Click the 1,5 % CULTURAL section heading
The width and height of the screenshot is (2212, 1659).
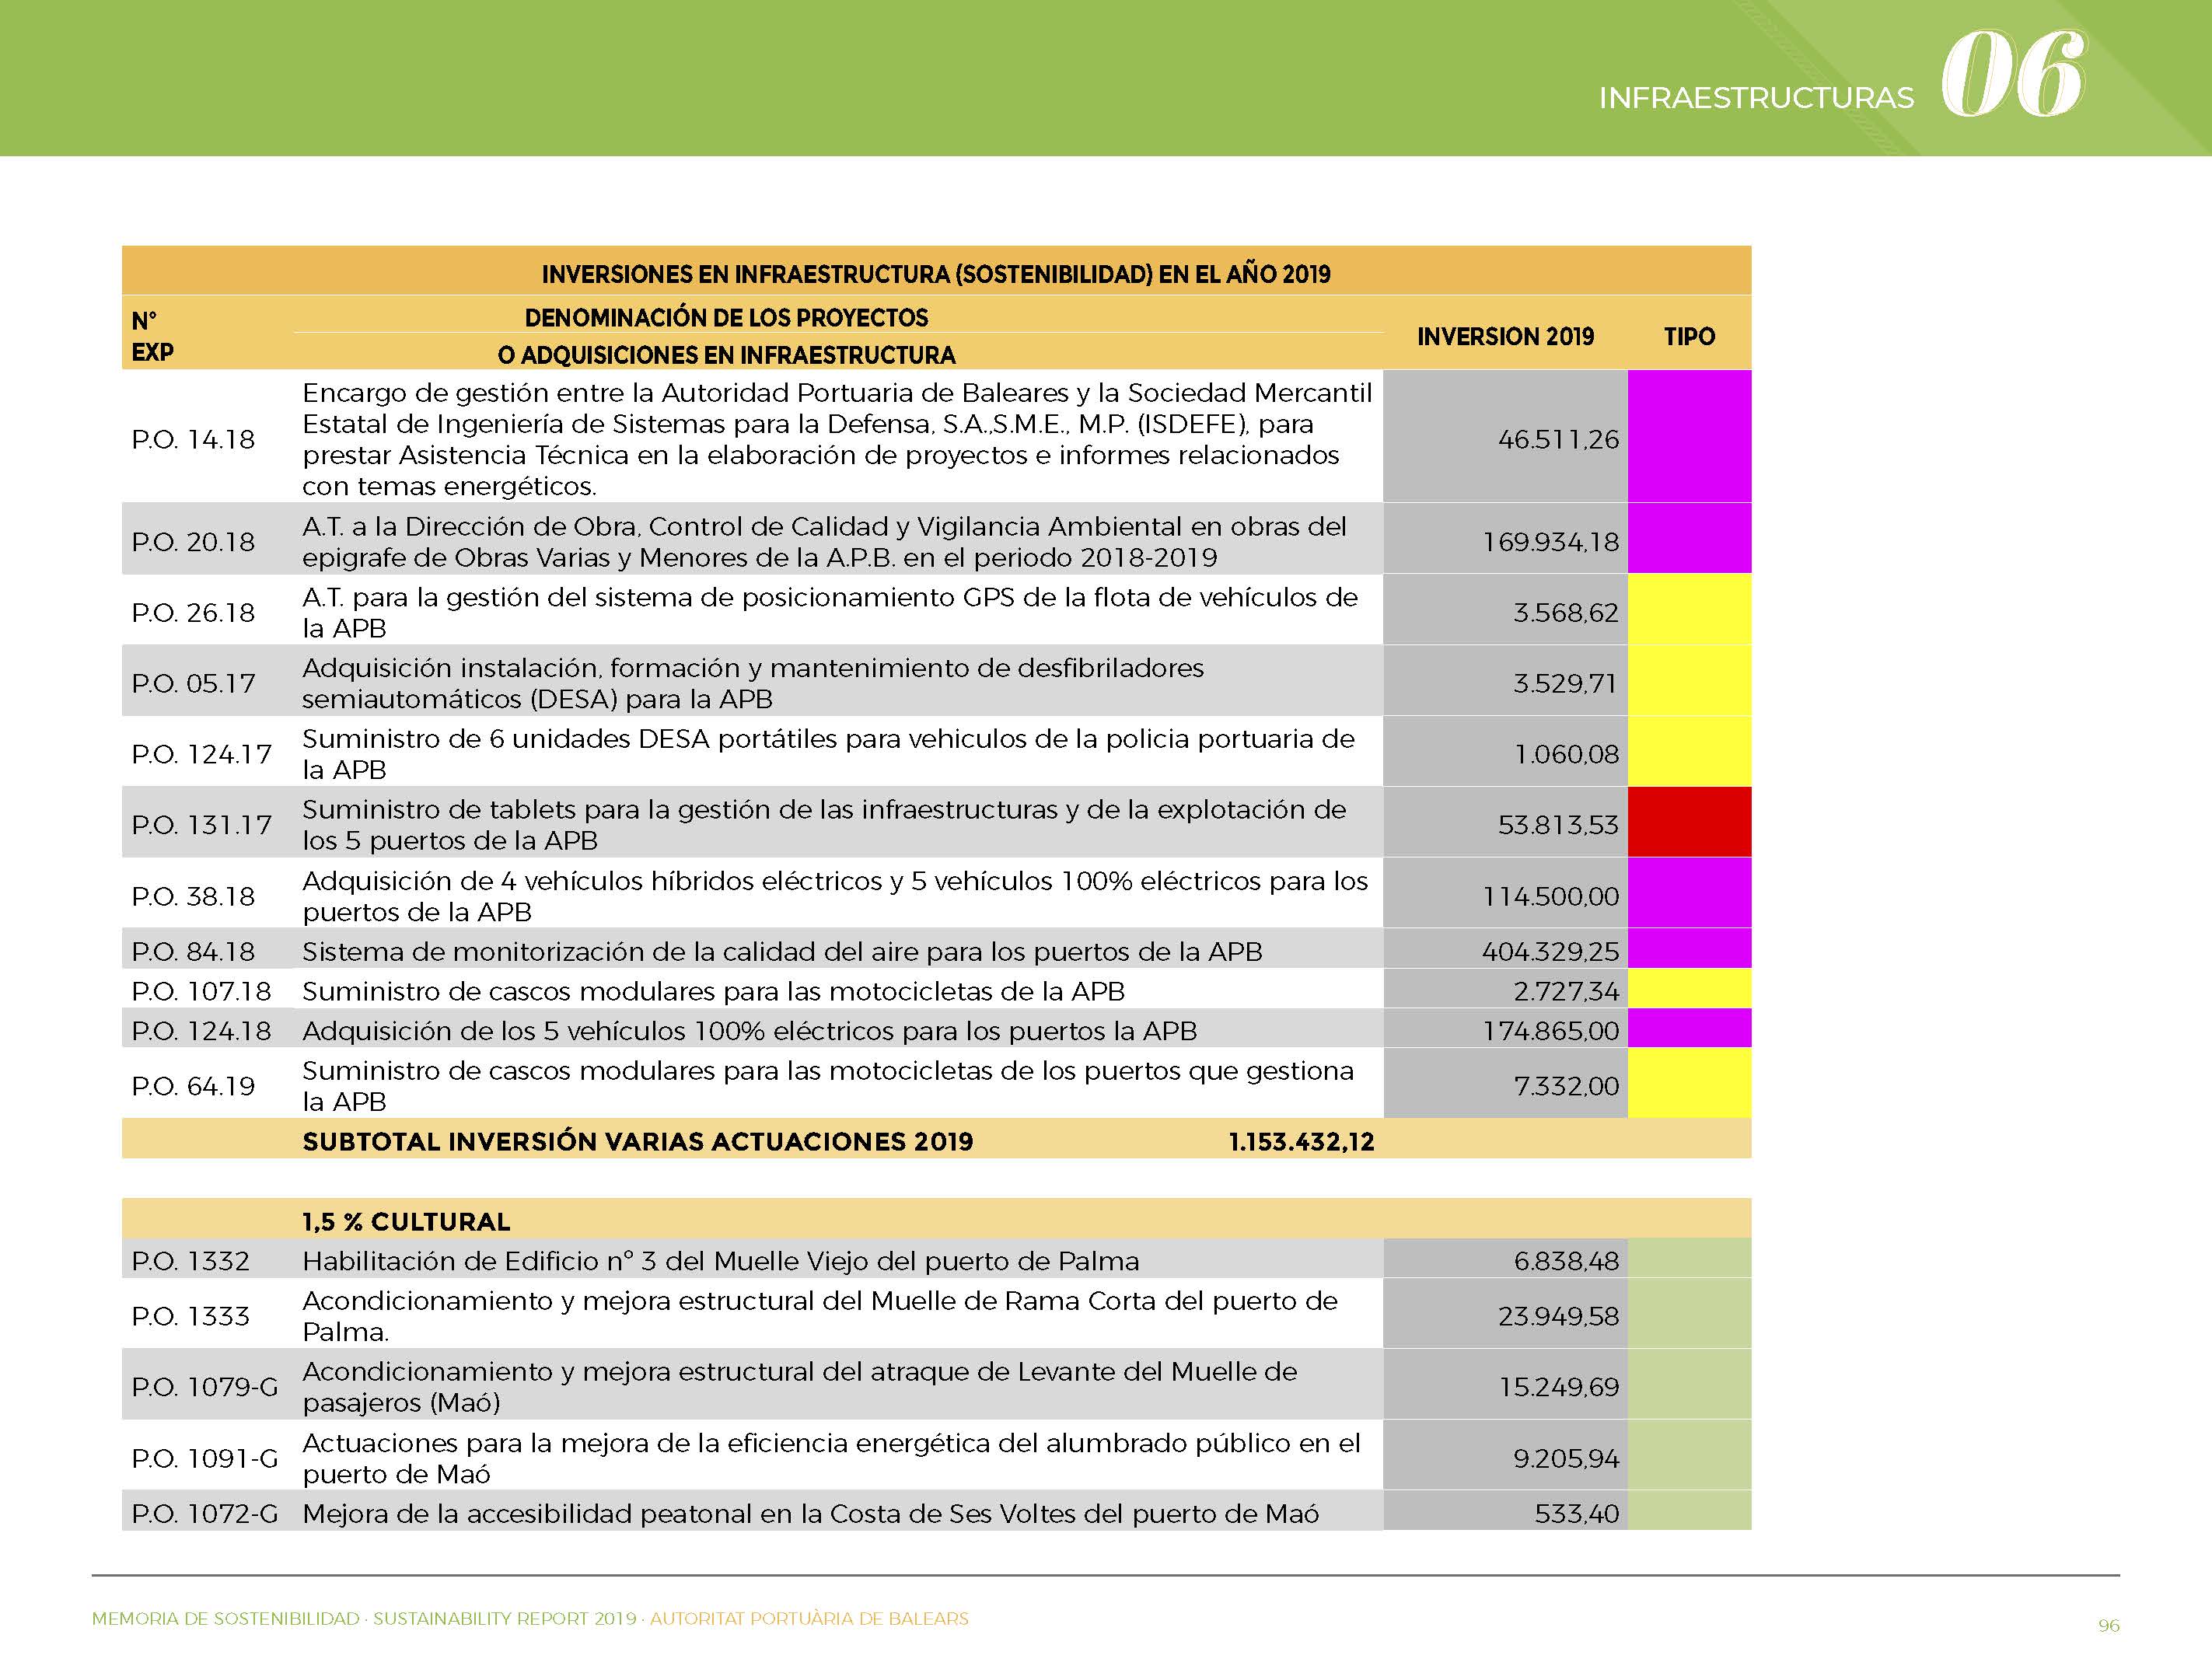point(406,1221)
